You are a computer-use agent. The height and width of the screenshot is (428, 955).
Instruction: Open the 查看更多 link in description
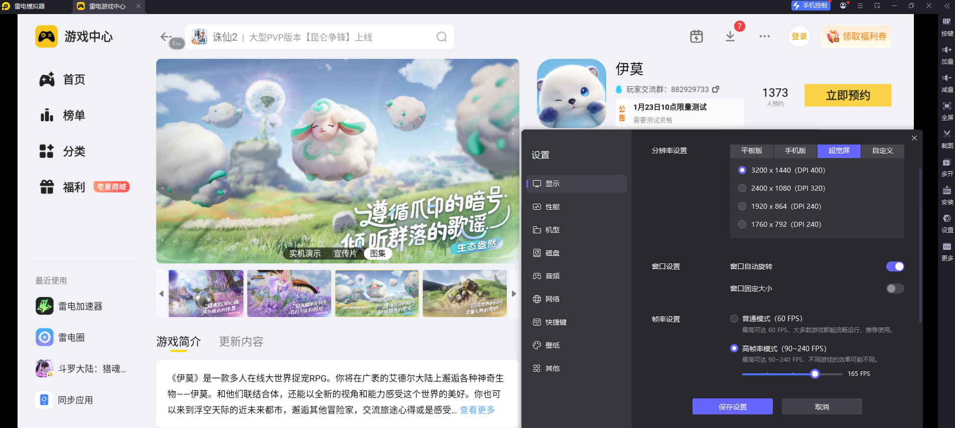click(477, 410)
